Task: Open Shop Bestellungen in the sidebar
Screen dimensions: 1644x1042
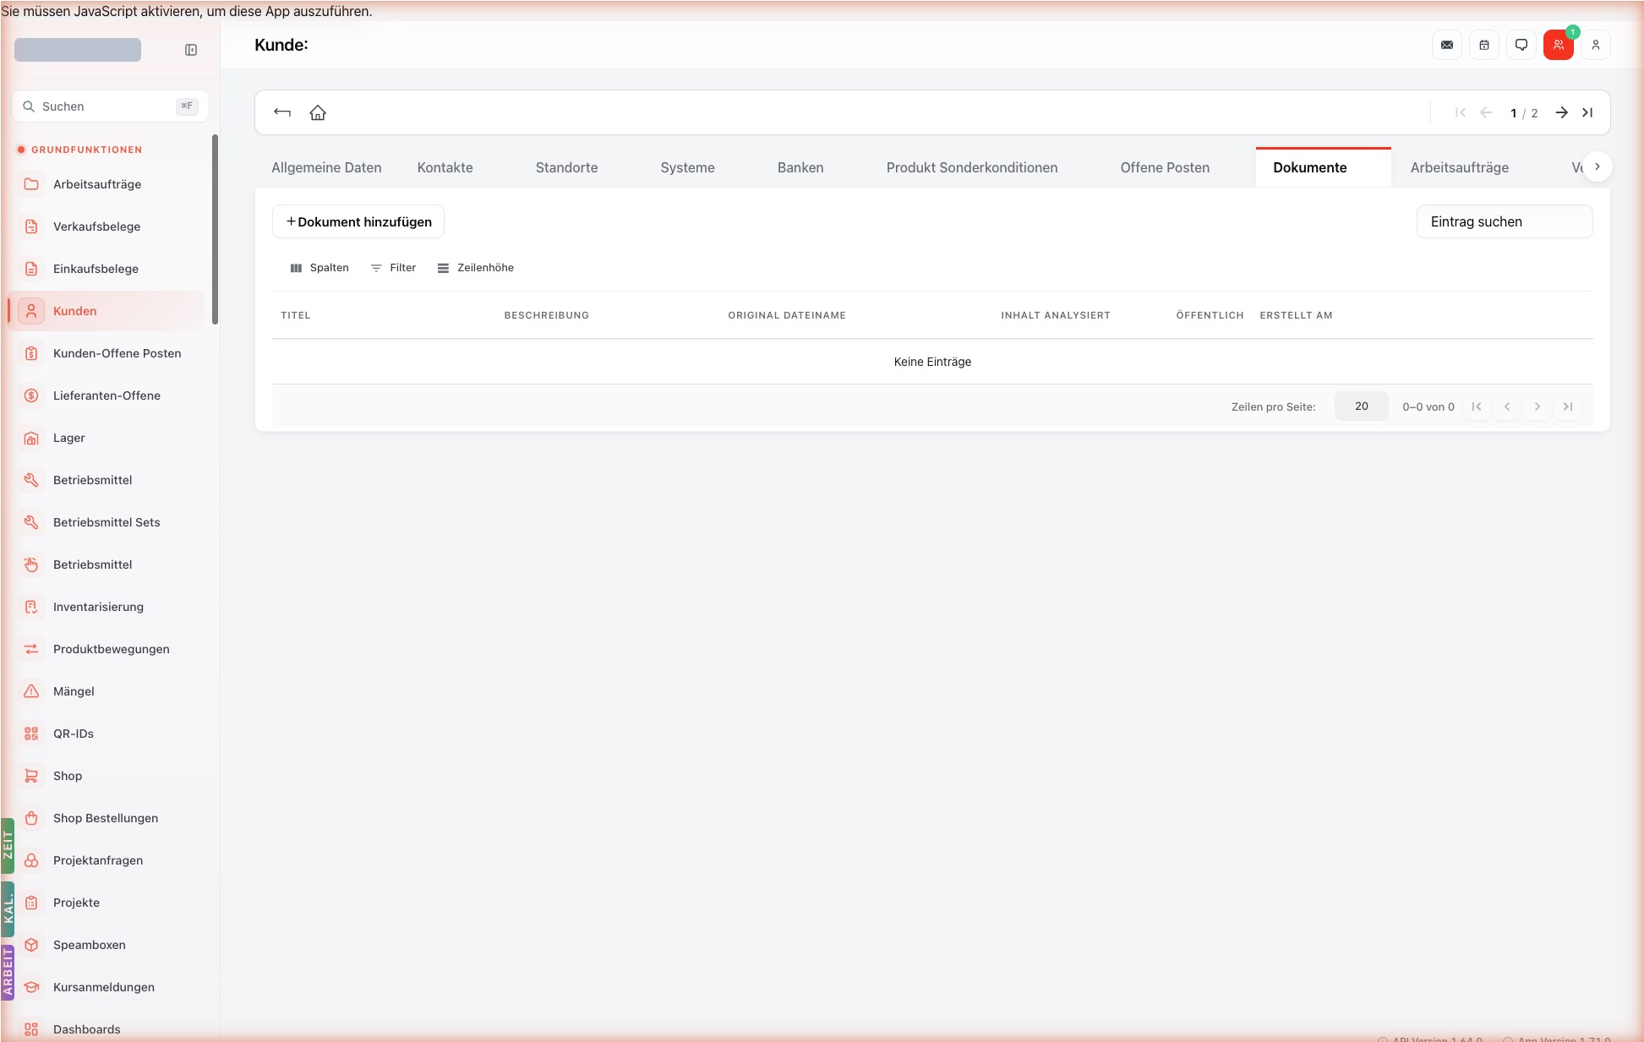Action: 107,818
